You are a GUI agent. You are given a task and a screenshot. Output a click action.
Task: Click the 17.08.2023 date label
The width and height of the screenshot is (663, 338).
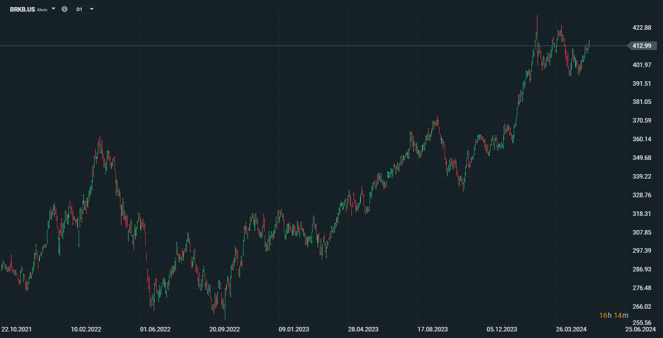tap(433, 329)
